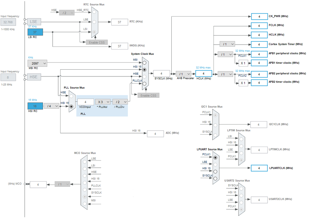Screen dimensions: 309x219
Task: Select HSI 16 in System Clock Mux
Action: click(144, 70)
